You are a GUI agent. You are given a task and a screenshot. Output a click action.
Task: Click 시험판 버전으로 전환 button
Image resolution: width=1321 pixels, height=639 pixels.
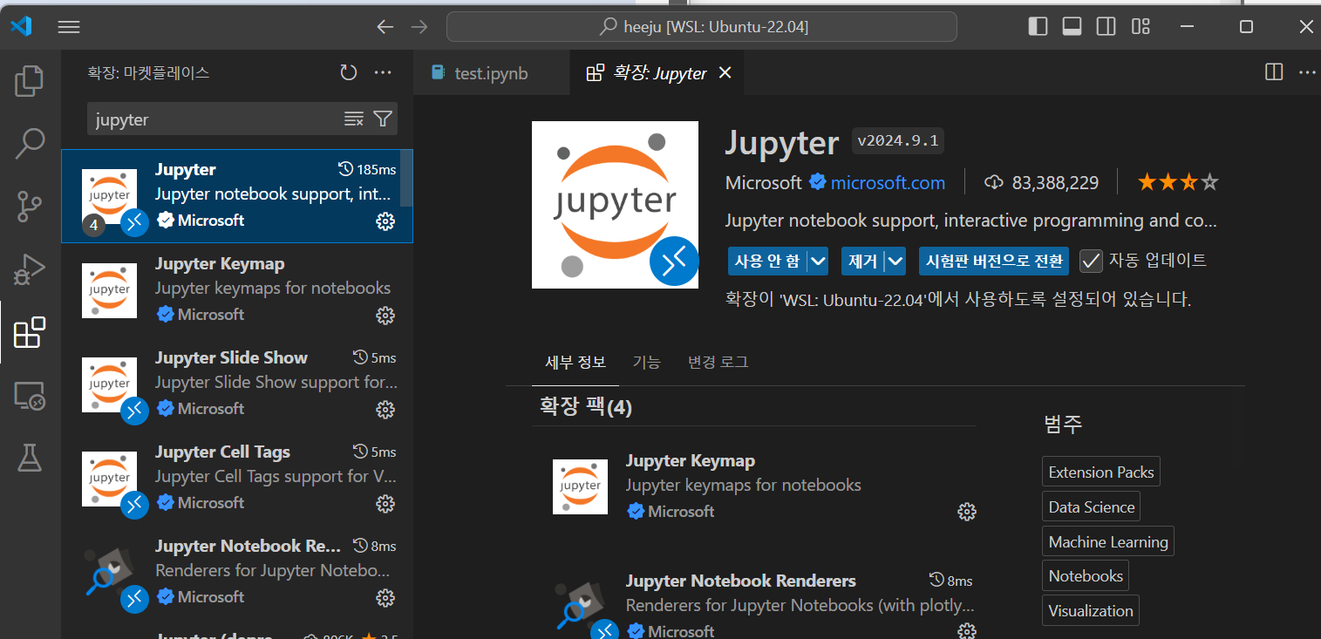994,261
